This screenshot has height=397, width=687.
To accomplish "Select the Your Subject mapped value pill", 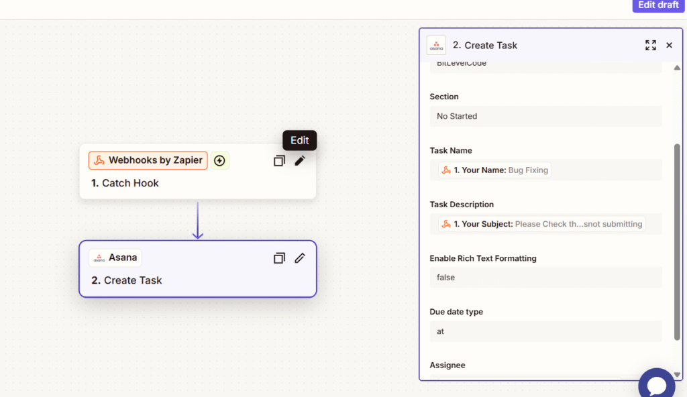I will tap(541, 224).
